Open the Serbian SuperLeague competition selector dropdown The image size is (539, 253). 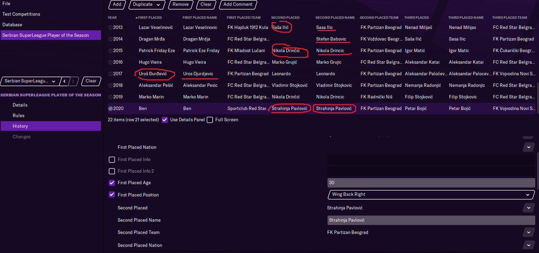click(29, 81)
